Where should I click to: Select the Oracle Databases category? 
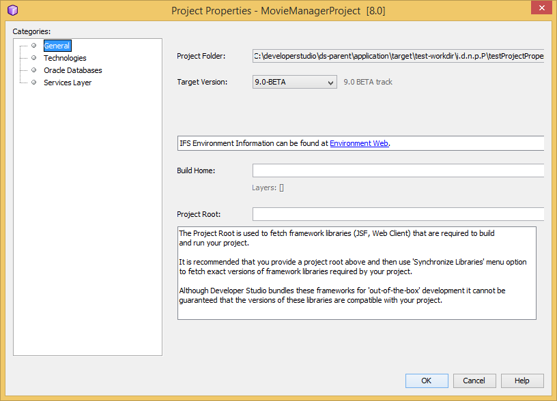[73, 70]
